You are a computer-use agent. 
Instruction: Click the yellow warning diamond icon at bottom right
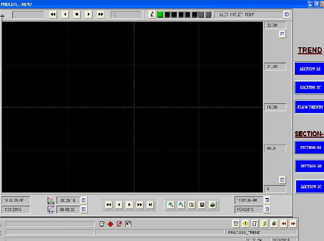[x=245, y=224]
